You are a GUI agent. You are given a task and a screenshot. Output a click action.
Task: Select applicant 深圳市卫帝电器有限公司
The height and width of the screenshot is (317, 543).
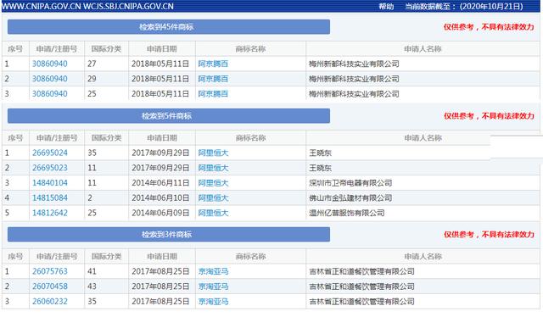[350, 183]
